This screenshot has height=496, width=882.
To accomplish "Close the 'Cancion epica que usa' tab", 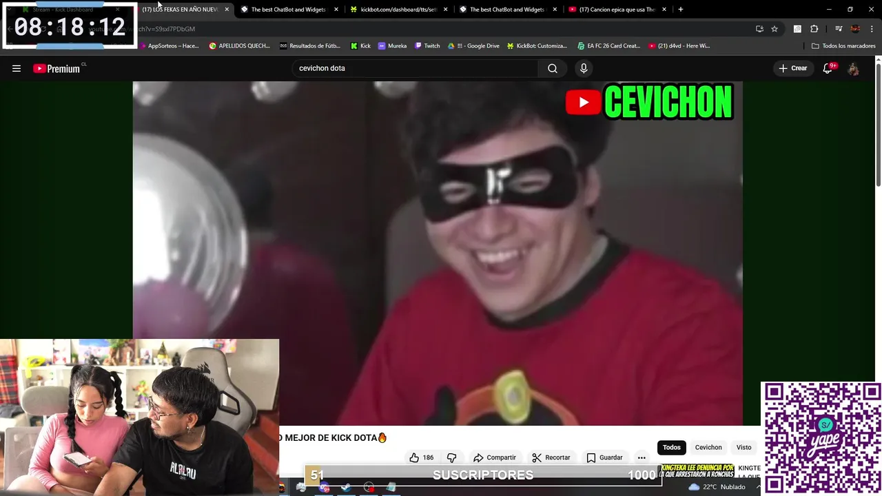I will tap(664, 10).
